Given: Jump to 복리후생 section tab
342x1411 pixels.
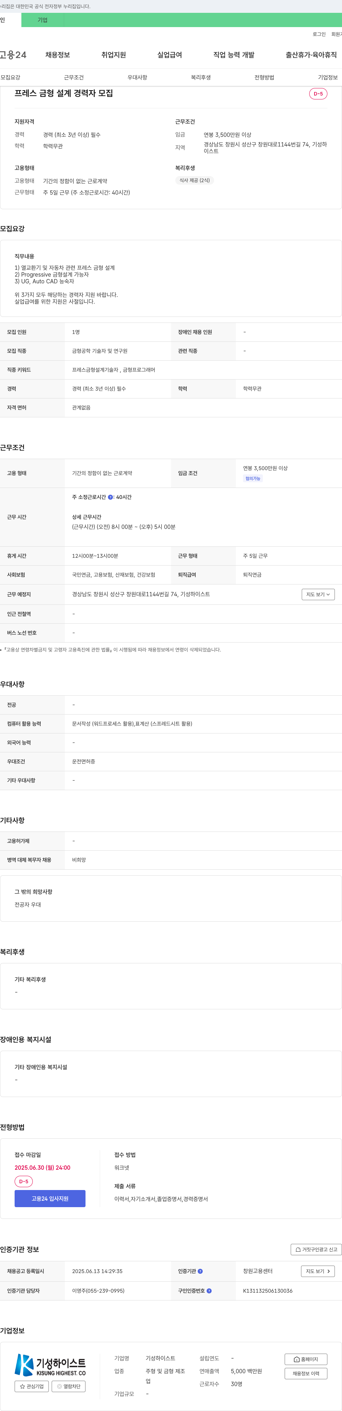Looking at the screenshot, I should tap(201, 77).
